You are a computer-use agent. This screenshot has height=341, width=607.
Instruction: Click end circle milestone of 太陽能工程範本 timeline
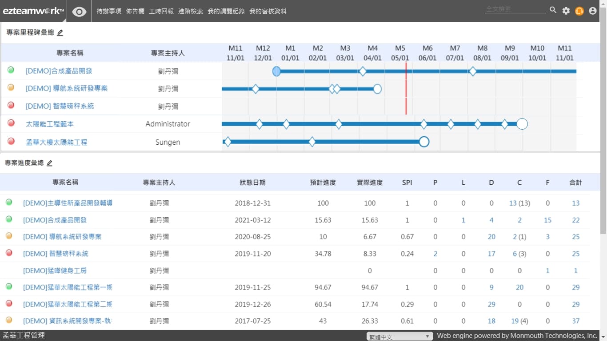pyautogui.click(x=522, y=124)
